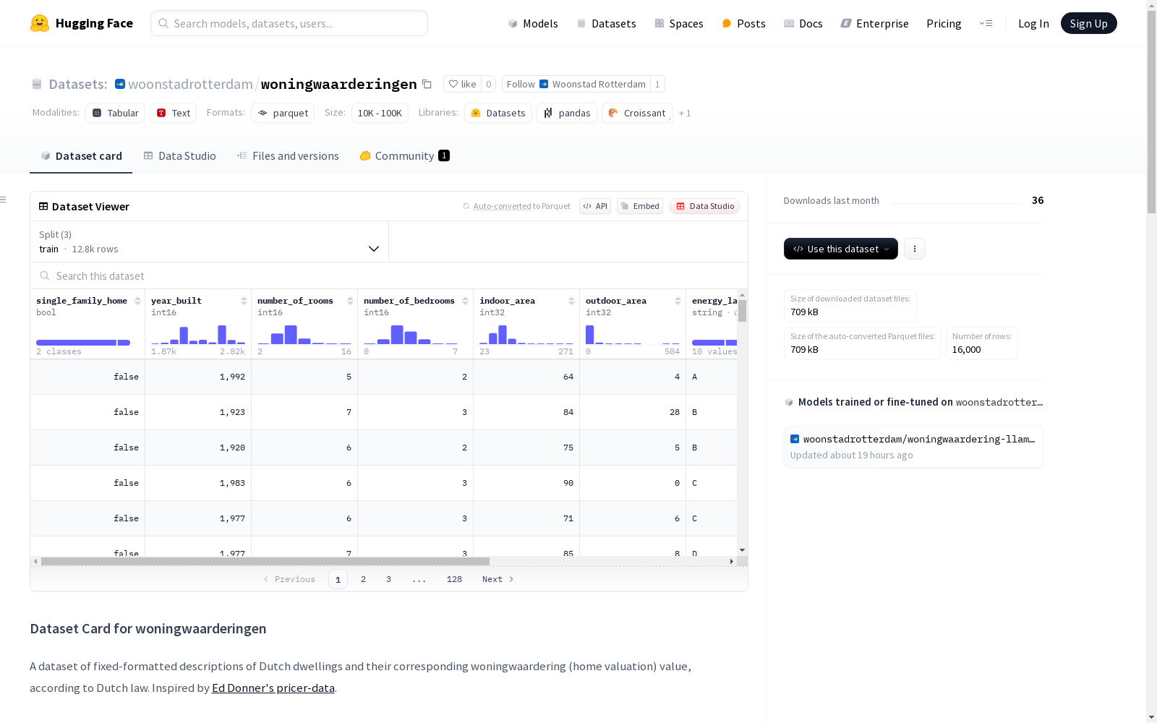Select the Tabular modality tag
Image resolution: width=1157 pixels, height=723 pixels.
tap(116, 114)
